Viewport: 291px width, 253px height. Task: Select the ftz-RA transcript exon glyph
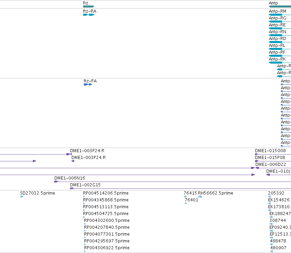click(x=89, y=15)
